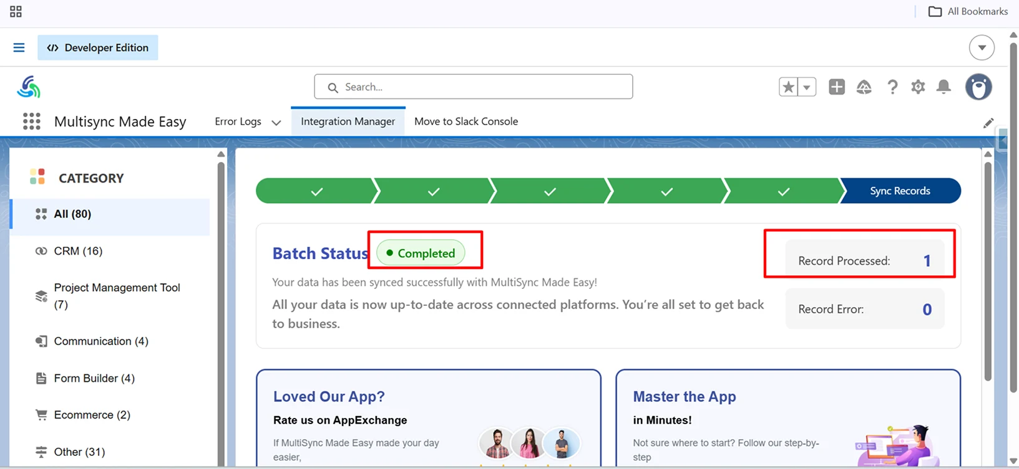Viewport: 1019px width, 469px height.
Task: Open the hamburger menu beside Developer Edition
Action: pos(19,47)
